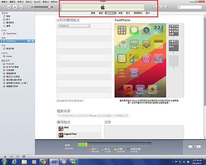Click the volume slider knob
The width and height of the screenshot is (206, 165).
49,7
